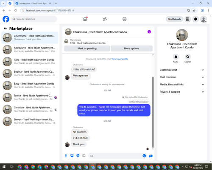Open Abdoulaye's conversation in the list
The height and width of the screenshot is (170, 212).
(x=30, y=50)
